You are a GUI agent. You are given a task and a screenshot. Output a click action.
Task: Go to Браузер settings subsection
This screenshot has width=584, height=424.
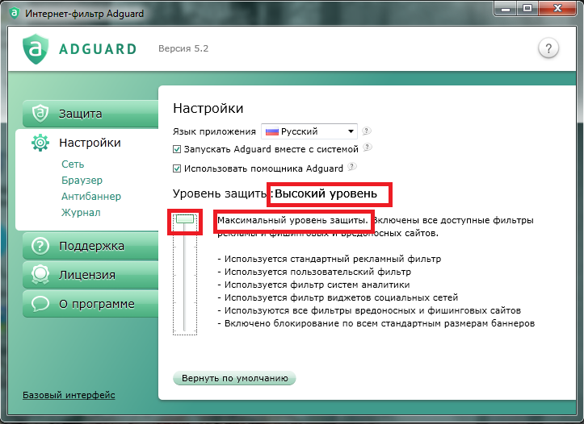click(82, 181)
